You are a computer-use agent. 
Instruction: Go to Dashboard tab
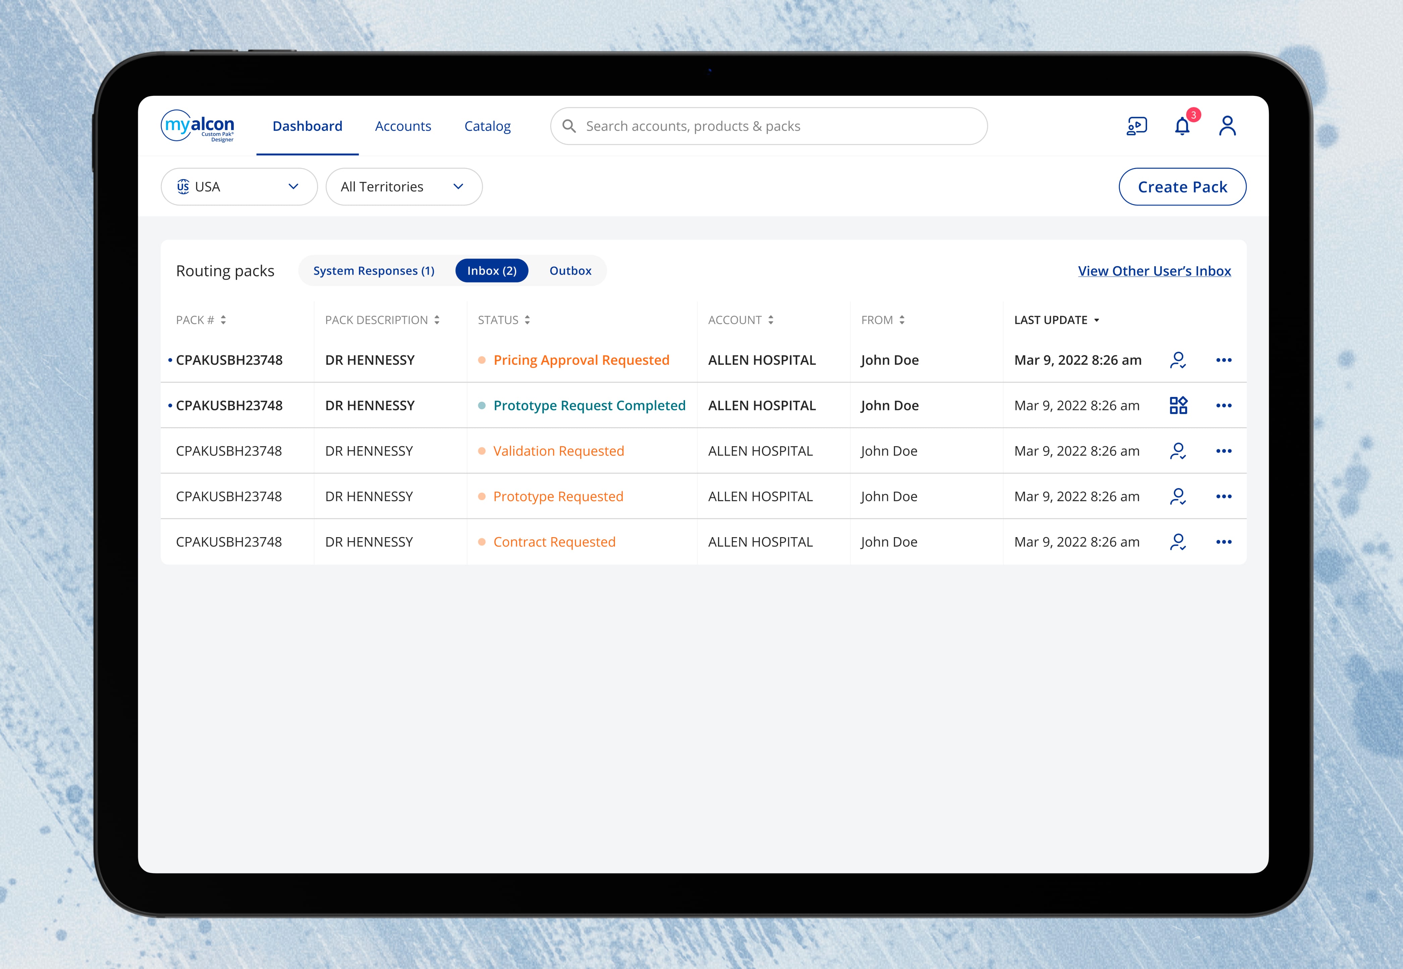pyautogui.click(x=307, y=126)
